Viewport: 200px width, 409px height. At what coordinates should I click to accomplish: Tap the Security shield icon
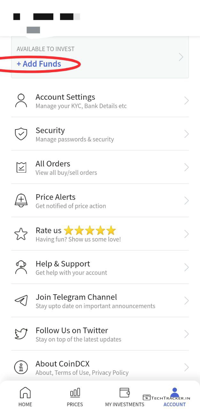click(x=21, y=134)
